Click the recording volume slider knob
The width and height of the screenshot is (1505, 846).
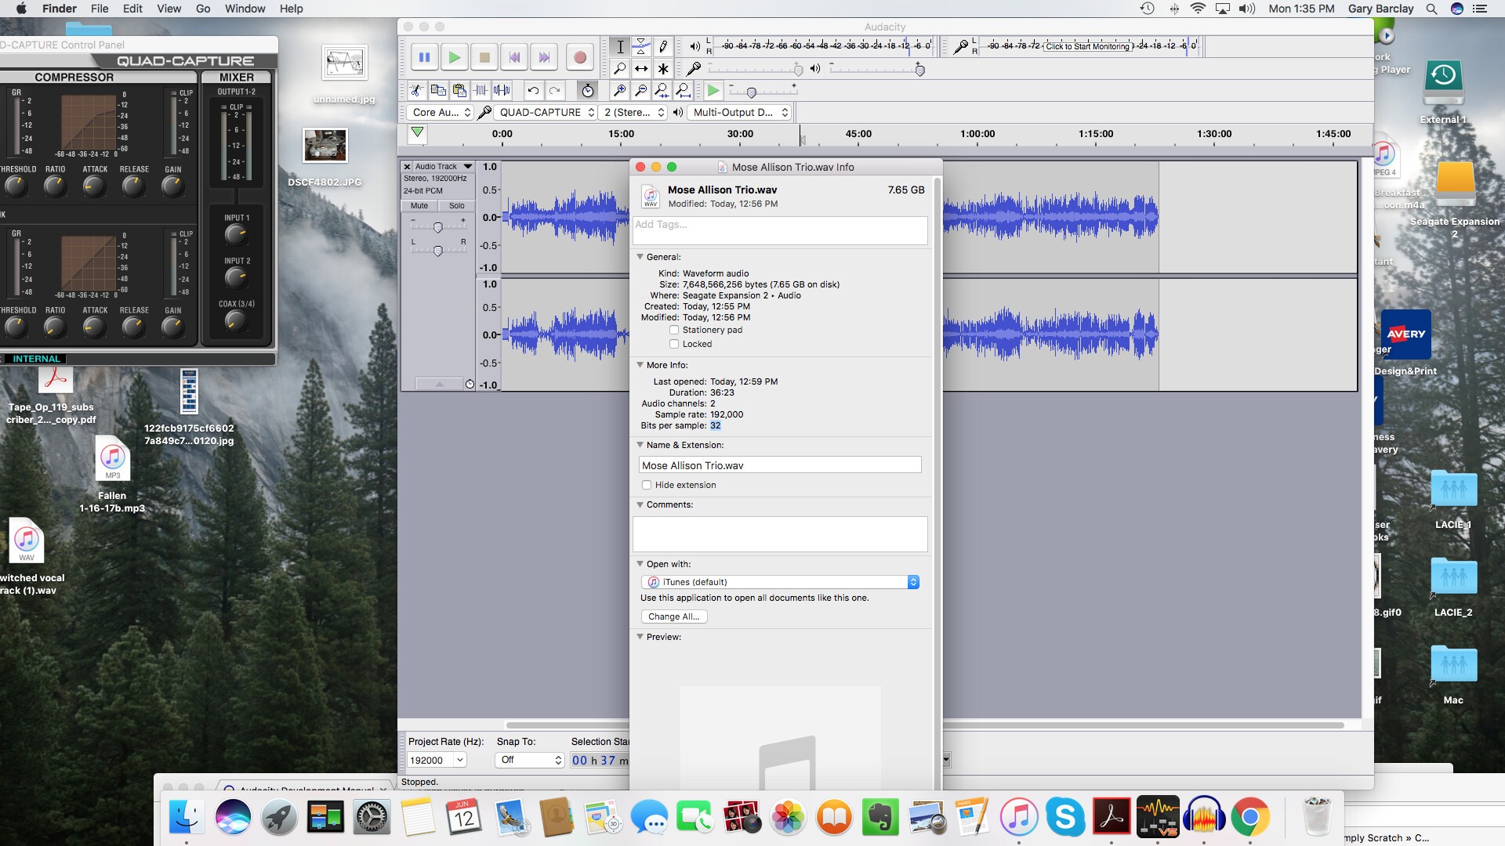pyautogui.click(x=799, y=70)
